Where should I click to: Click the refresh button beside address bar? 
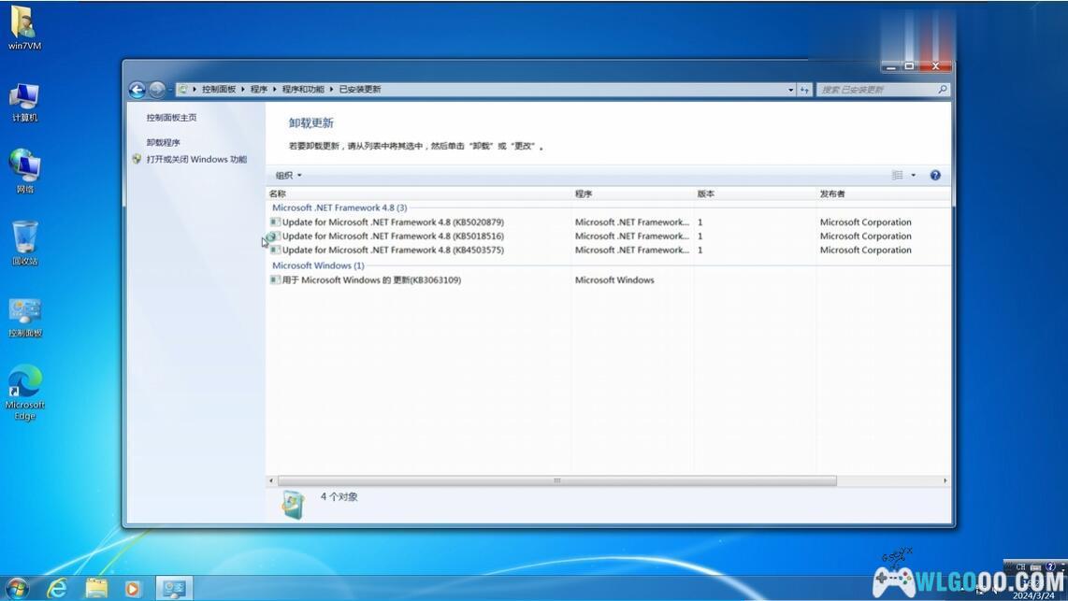pos(804,90)
